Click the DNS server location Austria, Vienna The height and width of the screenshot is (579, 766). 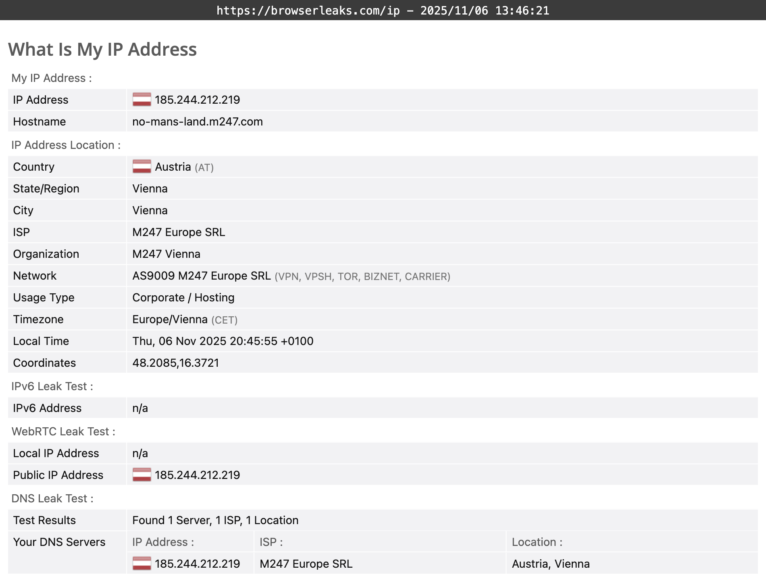coord(551,564)
